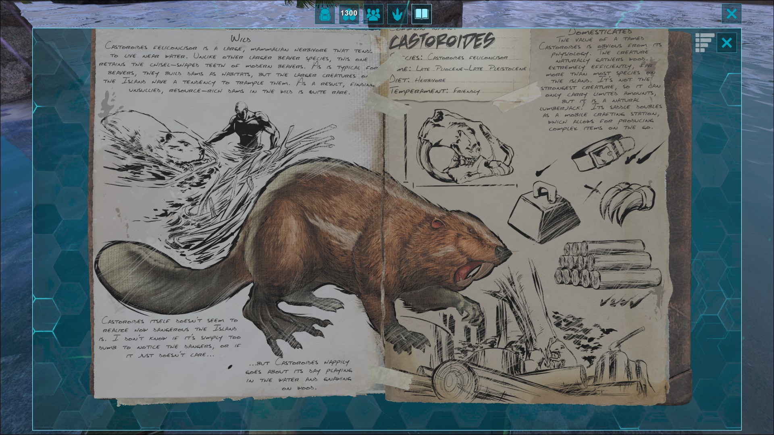Open the backpack inventory tab
This screenshot has height=435, width=774.
pyautogui.click(x=325, y=14)
